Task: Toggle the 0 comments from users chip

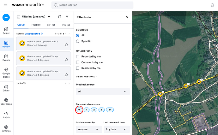Action: (79, 110)
